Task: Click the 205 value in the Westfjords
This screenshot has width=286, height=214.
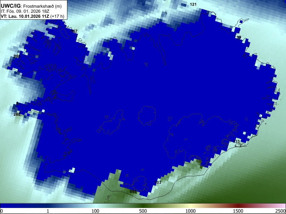Action: pyautogui.click(x=17, y=56)
